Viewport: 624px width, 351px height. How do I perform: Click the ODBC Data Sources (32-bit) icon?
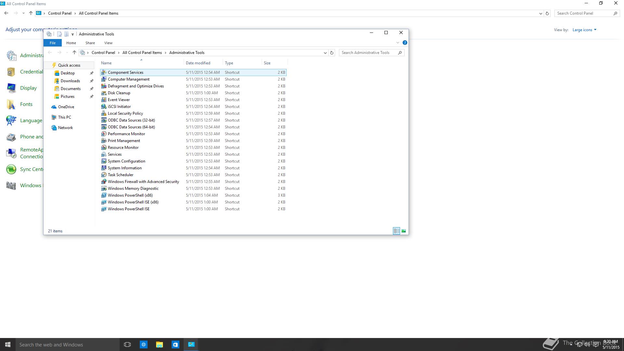click(104, 120)
